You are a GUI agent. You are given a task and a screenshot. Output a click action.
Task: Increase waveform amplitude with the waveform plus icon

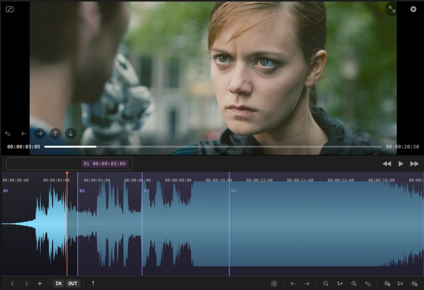point(414,283)
